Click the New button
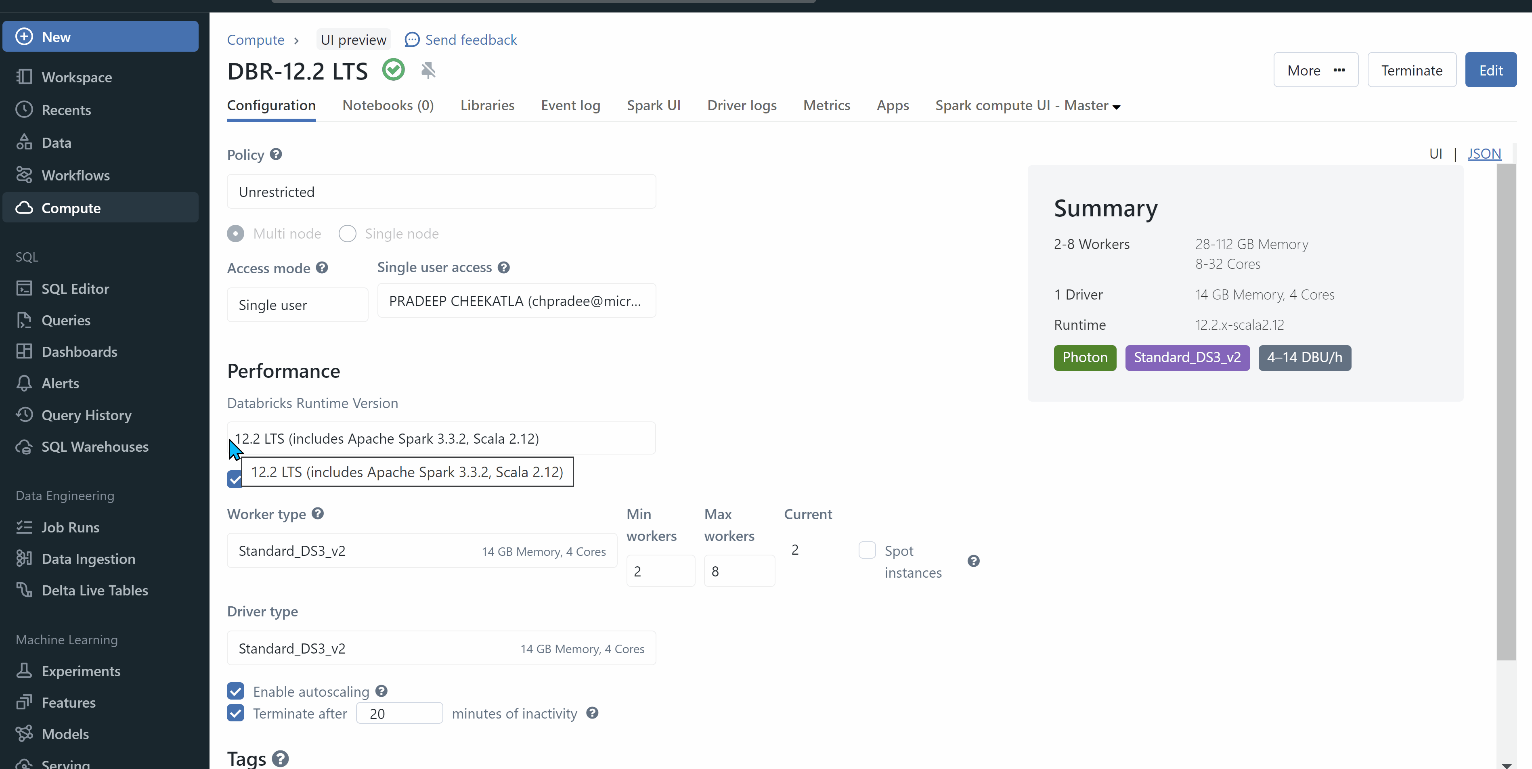The width and height of the screenshot is (1532, 769). click(x=101, y=37)
